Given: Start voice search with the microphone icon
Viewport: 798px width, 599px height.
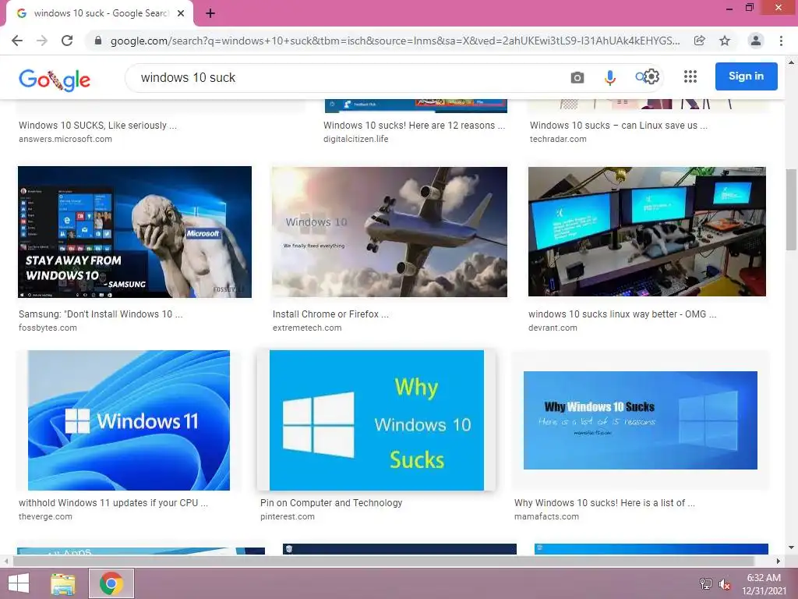Looking at the screenshot, I should pos(609,77).
